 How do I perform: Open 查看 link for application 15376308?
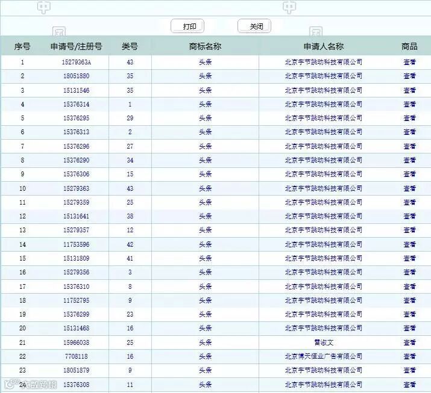(x=409, y=385)
